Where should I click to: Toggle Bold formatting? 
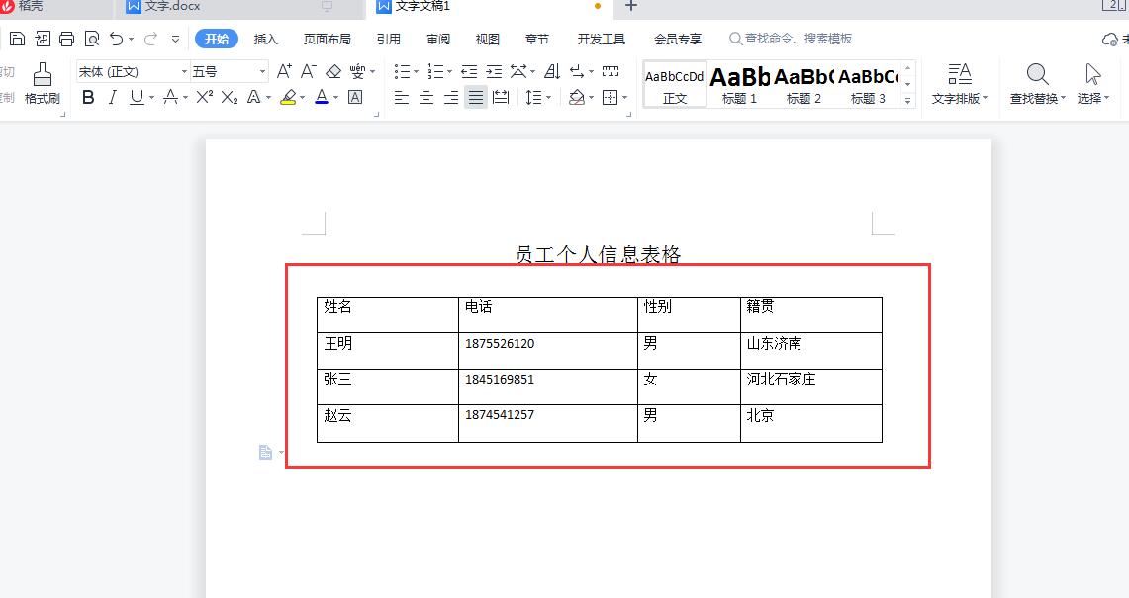tap(89, 97)
